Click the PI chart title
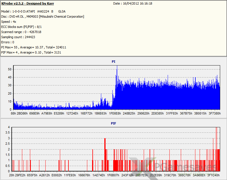 point(113,62)
